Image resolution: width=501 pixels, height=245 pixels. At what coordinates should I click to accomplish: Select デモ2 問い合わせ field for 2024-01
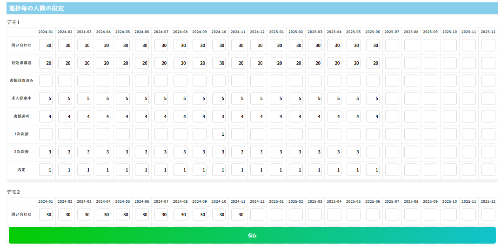(46, 215)
